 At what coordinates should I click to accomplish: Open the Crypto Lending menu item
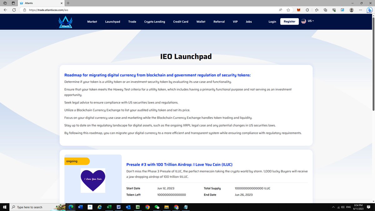[155, 22]
